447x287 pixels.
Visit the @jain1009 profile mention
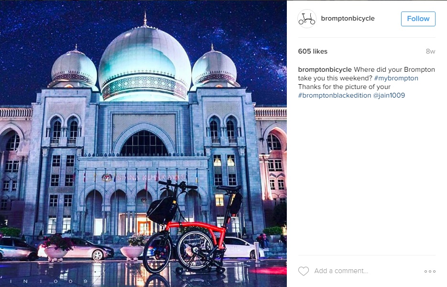pyautogui.click(x=389, y=95)
